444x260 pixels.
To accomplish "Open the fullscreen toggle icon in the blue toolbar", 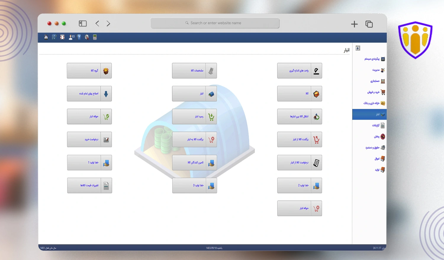I will pyautogui.click(x=62, y=37).
